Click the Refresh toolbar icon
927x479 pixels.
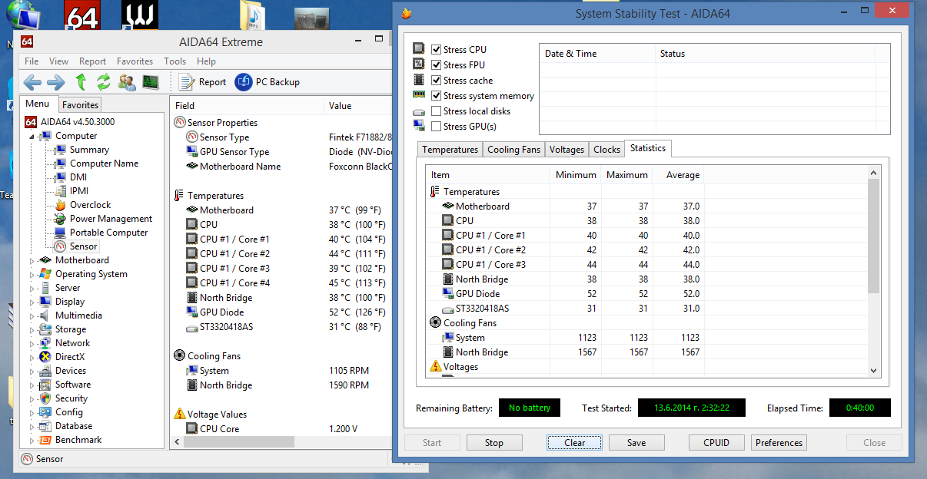point(103,82)
